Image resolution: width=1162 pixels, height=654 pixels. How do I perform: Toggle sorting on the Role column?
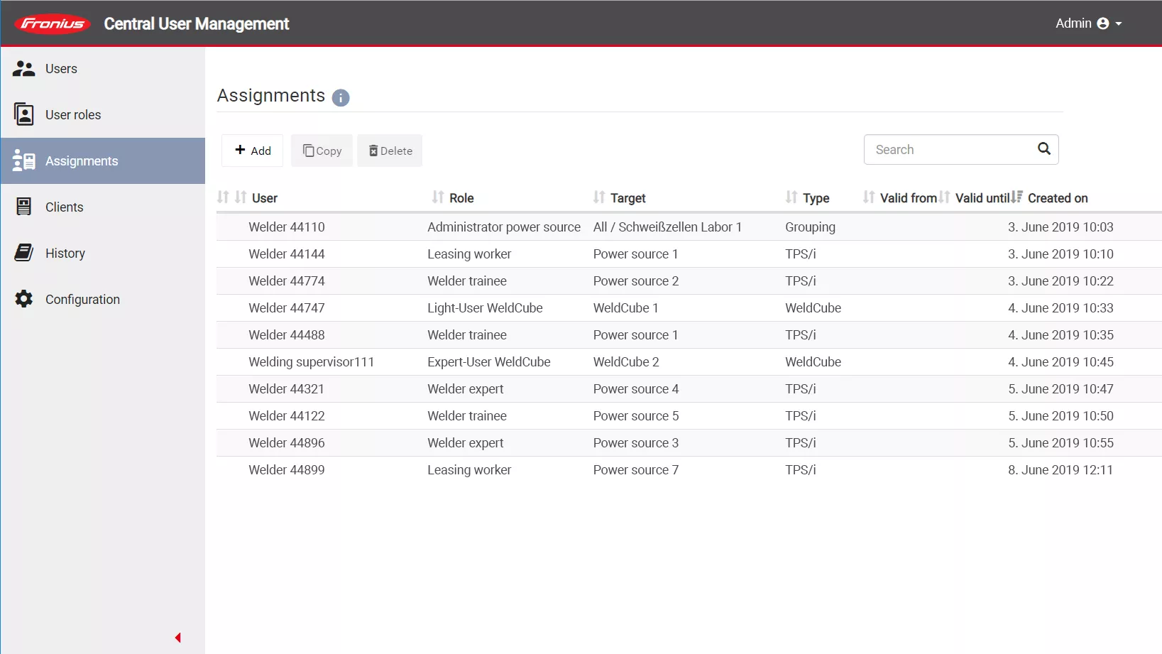point(437,197)
